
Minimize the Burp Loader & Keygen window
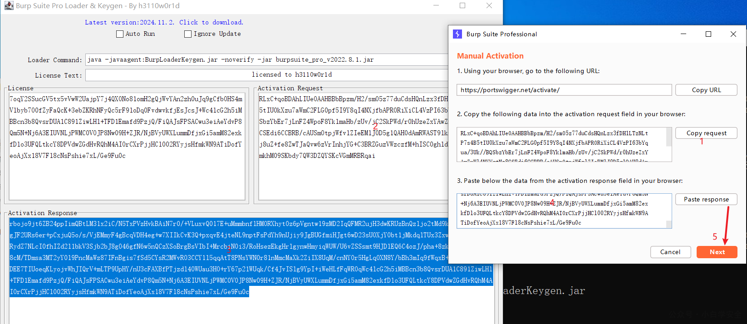click(436, 5)
